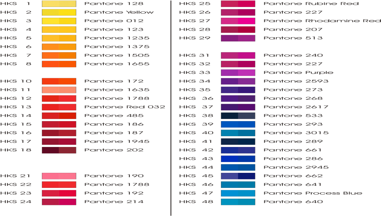Pick the swatch beside Pantone Purple

pyautogui.click(x=238, y=72)
